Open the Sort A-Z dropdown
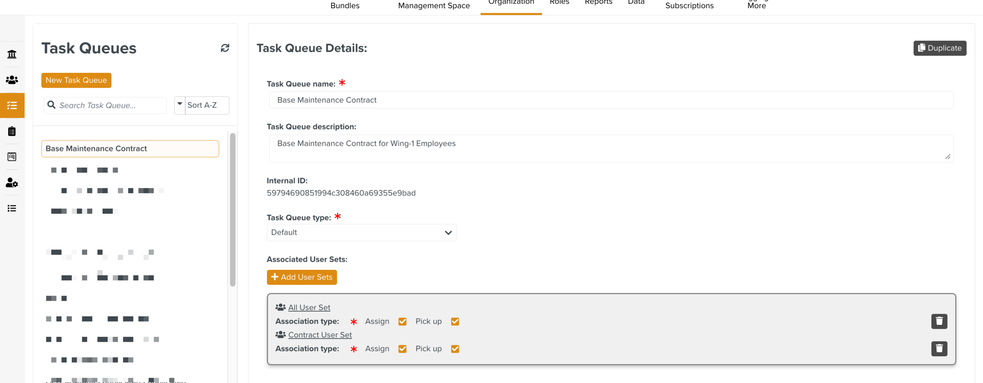 (x=207, y=105)
